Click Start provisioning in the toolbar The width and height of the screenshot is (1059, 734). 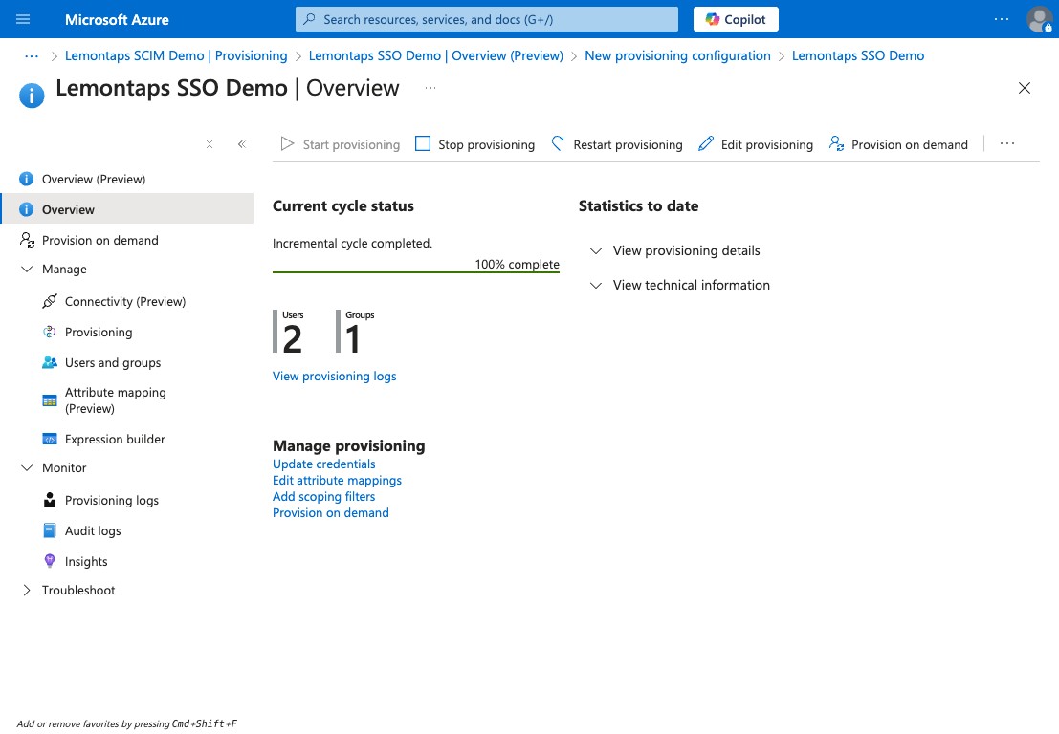[341, 144]
